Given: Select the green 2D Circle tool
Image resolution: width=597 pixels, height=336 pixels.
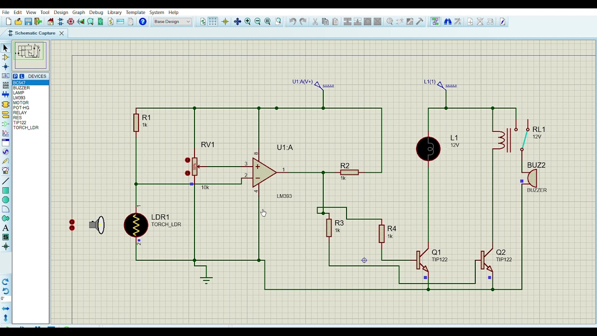Looking at the screenshot, I should coord(6,200).
